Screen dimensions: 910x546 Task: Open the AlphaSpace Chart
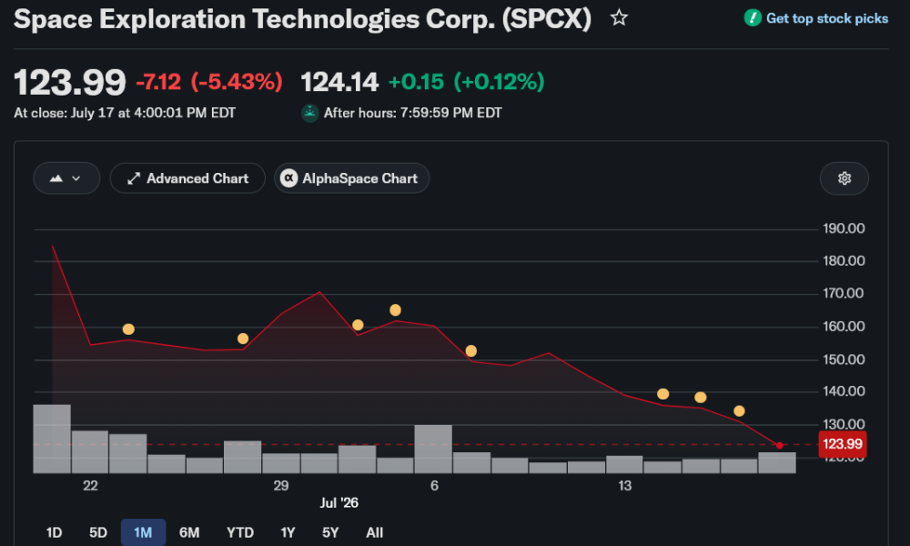coord(351,178)
